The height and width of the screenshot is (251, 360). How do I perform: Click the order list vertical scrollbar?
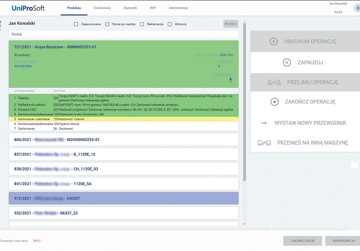point(244,107)
